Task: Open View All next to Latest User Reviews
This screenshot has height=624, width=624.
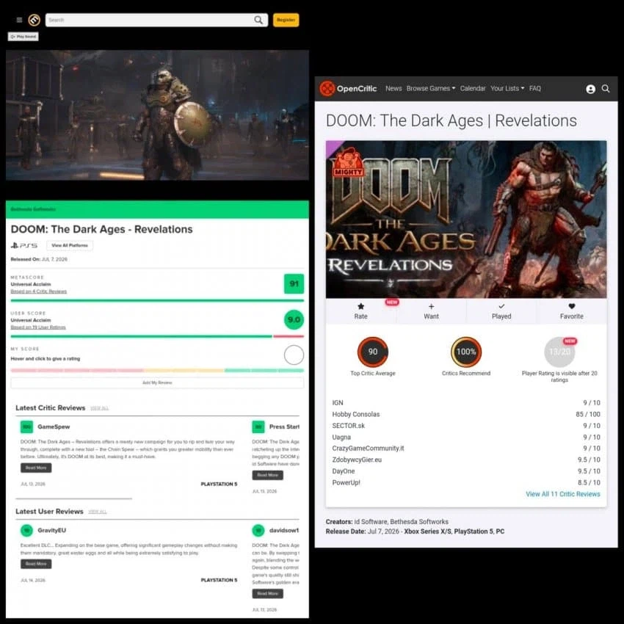Action: tap(98, 512)
